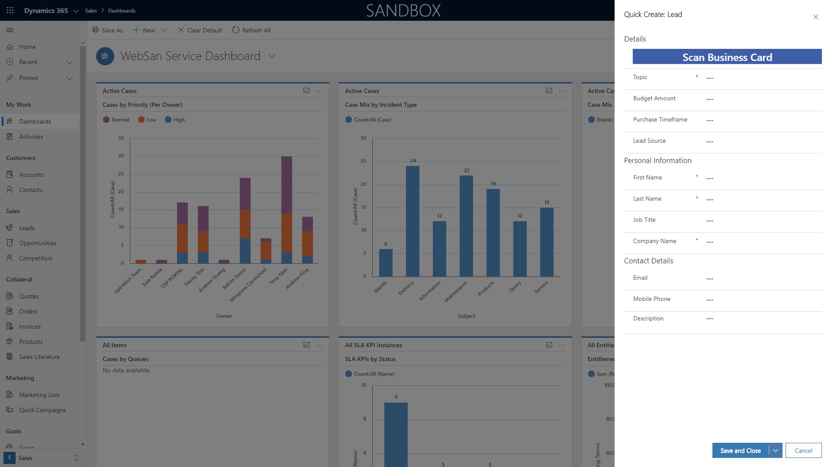Click the Tony Qian stacked bar
Image resolution: width=831 pixels, height=467 pixels.
pyautogui.click(x=287, y=210)
